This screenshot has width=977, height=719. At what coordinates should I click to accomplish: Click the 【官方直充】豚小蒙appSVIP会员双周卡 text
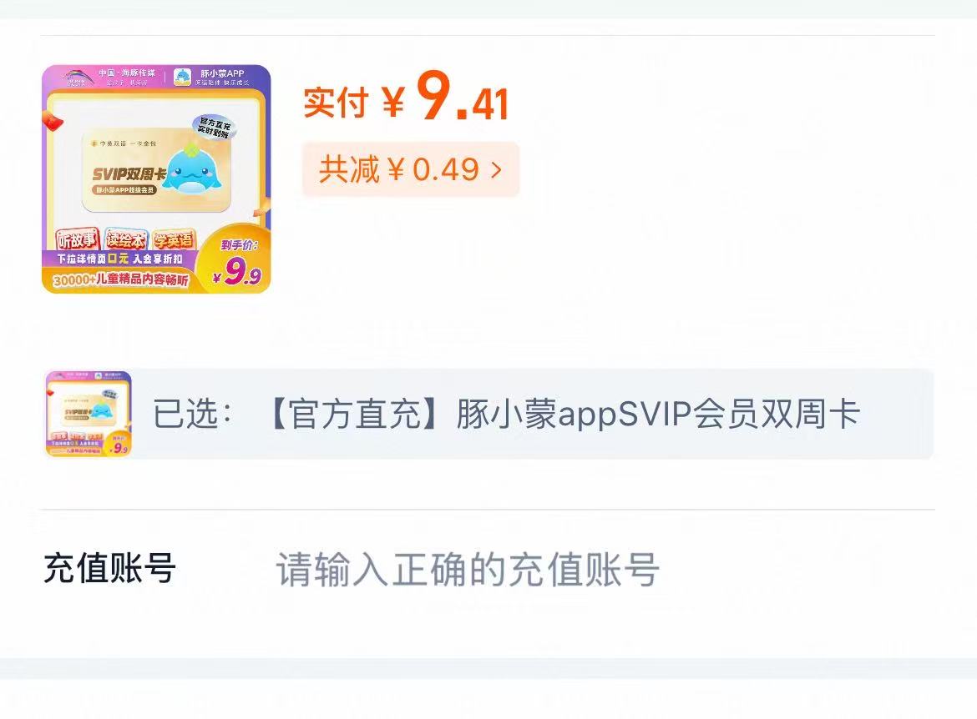(563, 414)
